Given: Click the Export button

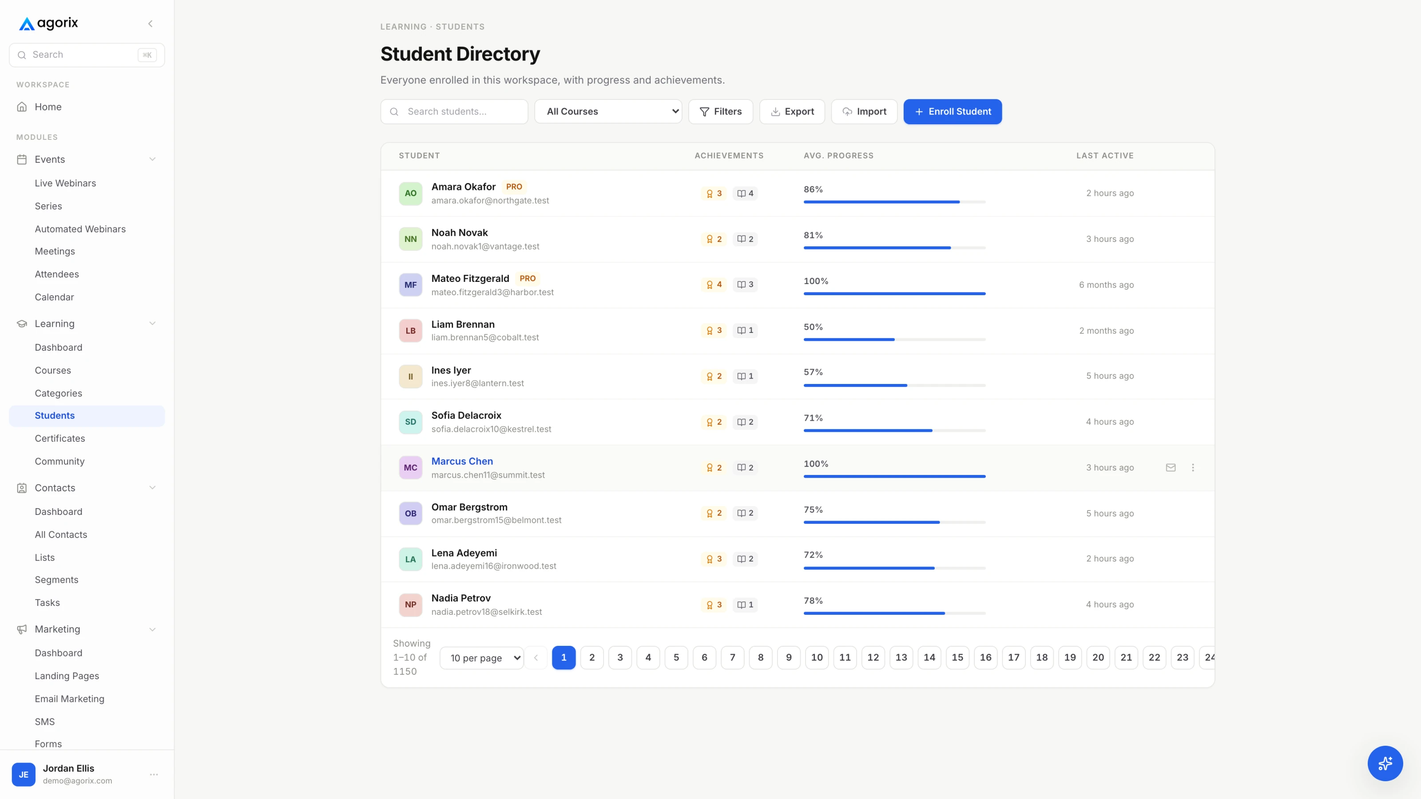Looking at the screenshot, I should pyautogui.click(x=792, y=111).
